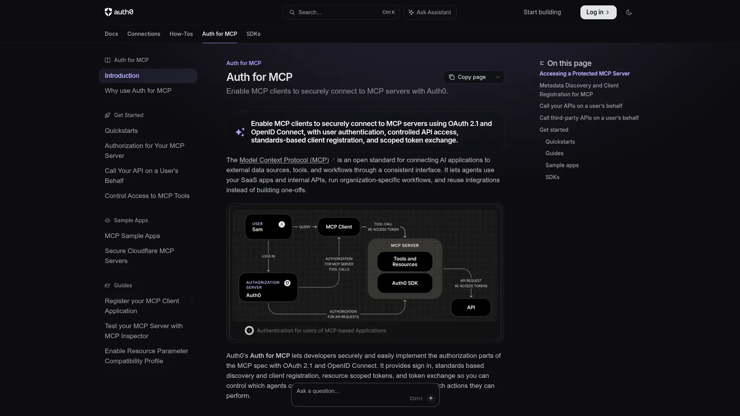
Task: Jump to Sample apps in On this page
Action: [562, 165]
